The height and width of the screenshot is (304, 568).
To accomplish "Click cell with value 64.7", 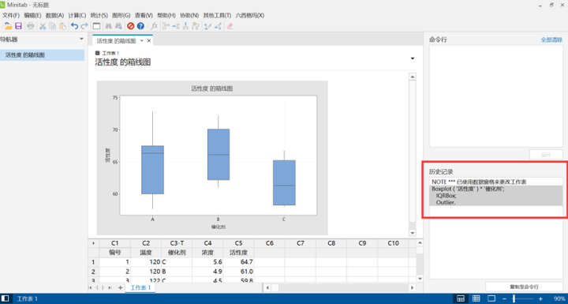I will (238, 262).
